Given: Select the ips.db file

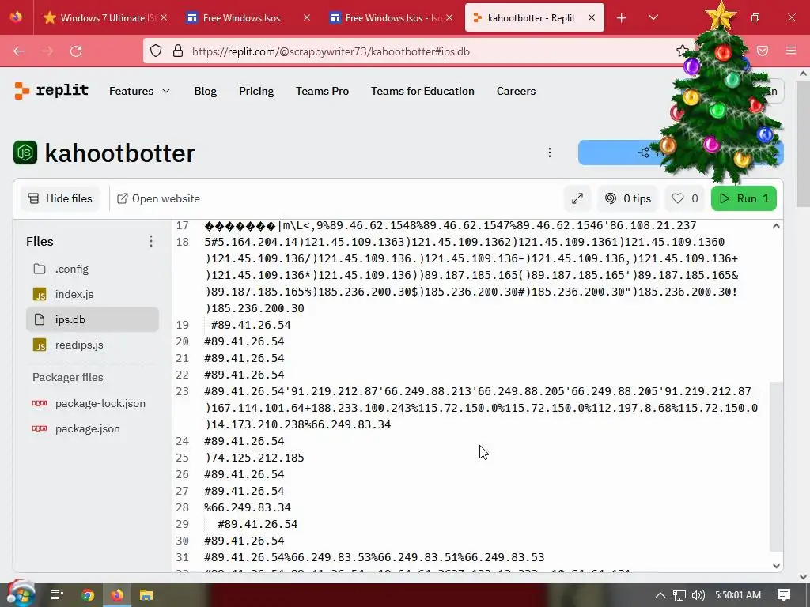Looking at the screenshot, I should [x=93, y=319].
